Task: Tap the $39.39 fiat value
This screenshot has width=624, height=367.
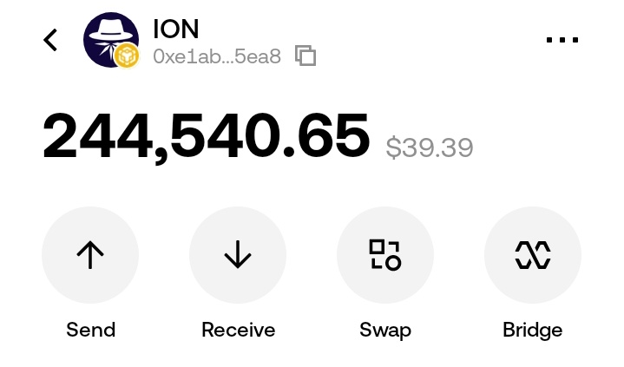Action: [x=430, y=147]
